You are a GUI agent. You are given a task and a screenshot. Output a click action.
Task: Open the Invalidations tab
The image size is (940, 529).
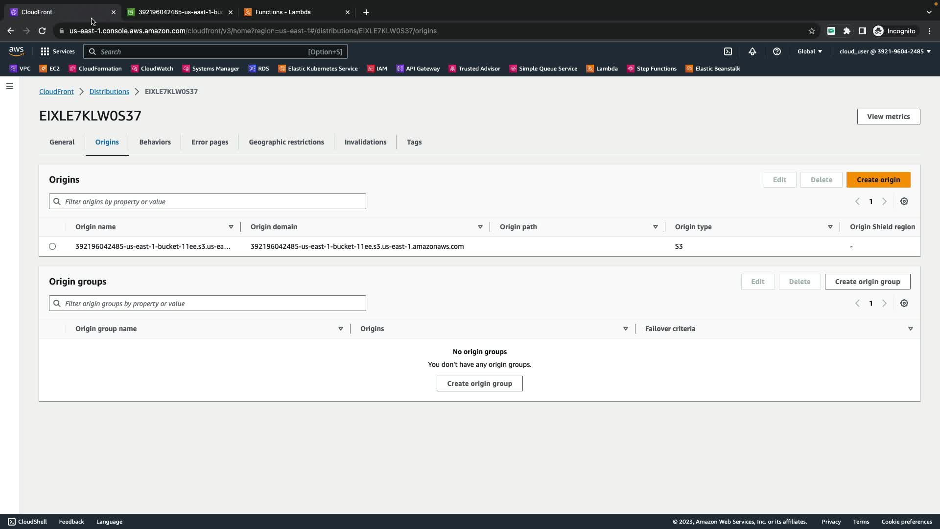tap(365, 142)
